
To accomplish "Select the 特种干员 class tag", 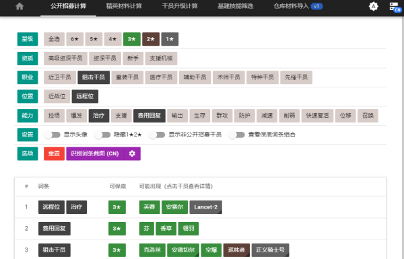I will pyautogui.click(x=263, y=77).
